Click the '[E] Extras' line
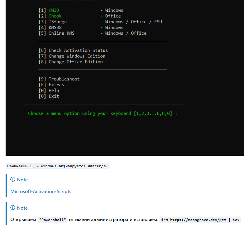The image size is (244, 228). coord(51,85)
